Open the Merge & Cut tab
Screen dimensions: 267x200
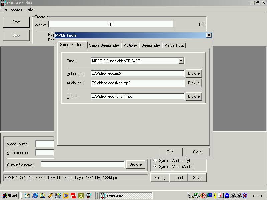point(174,45)
